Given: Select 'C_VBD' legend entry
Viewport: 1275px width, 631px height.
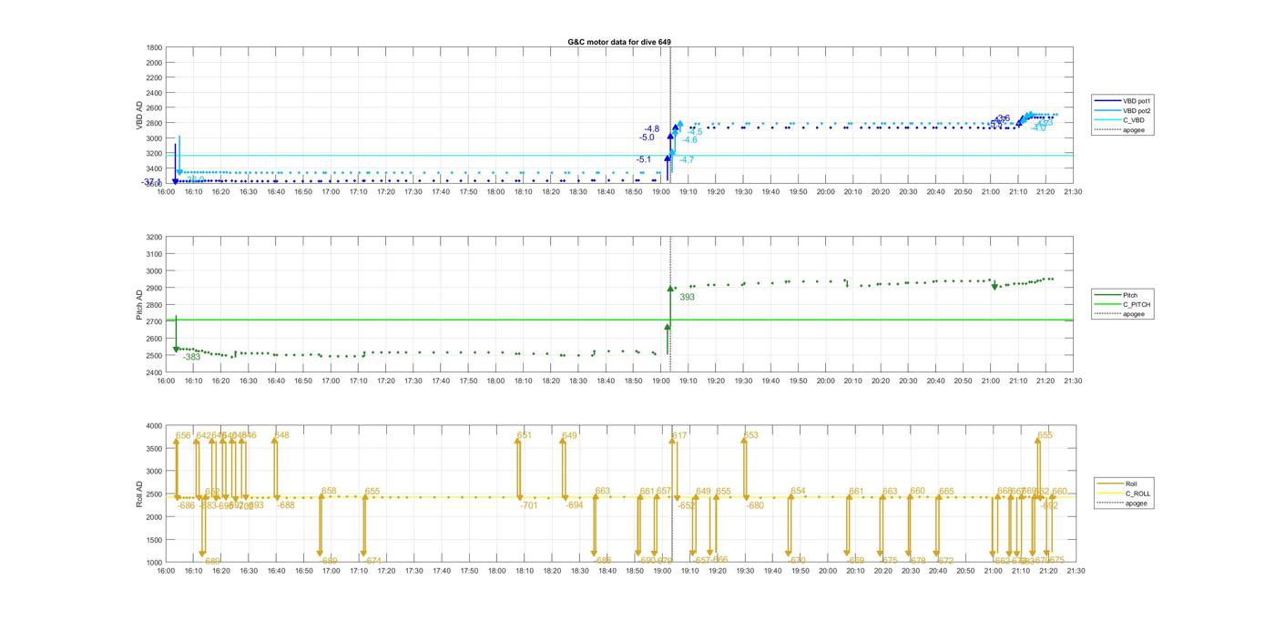Looking at the screenshot, I should pyautogui.click(x=1121, y=120).
